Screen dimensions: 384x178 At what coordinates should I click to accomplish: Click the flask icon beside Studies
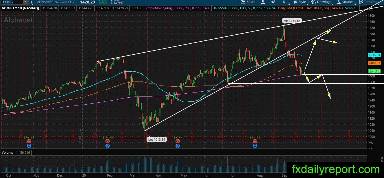point(339,2)
